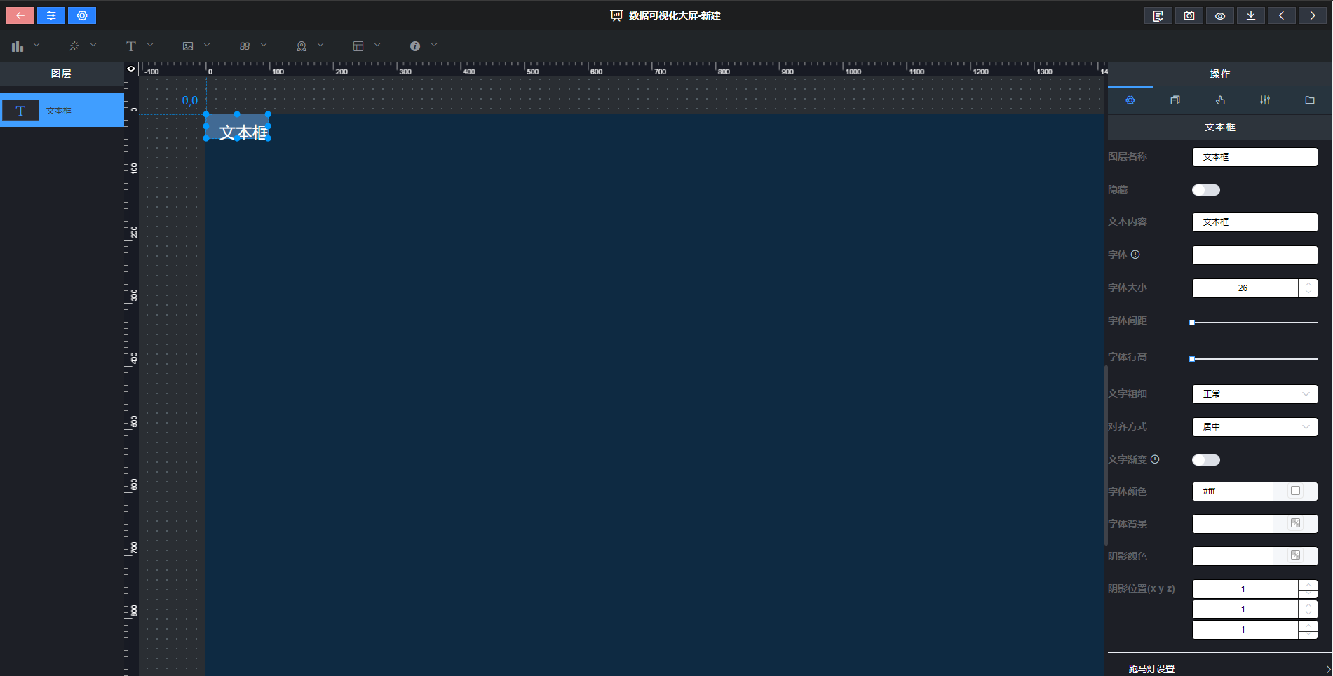Open the 阴影颜色 color swatch
This screenshot has width=1333, height=676.
pos(1295,556)
